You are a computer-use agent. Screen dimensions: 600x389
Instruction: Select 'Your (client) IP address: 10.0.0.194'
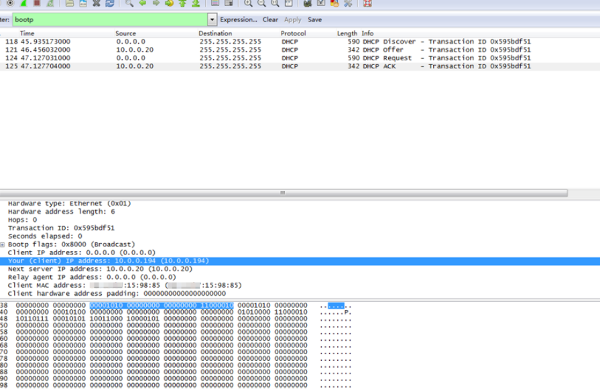pos(300,261)
